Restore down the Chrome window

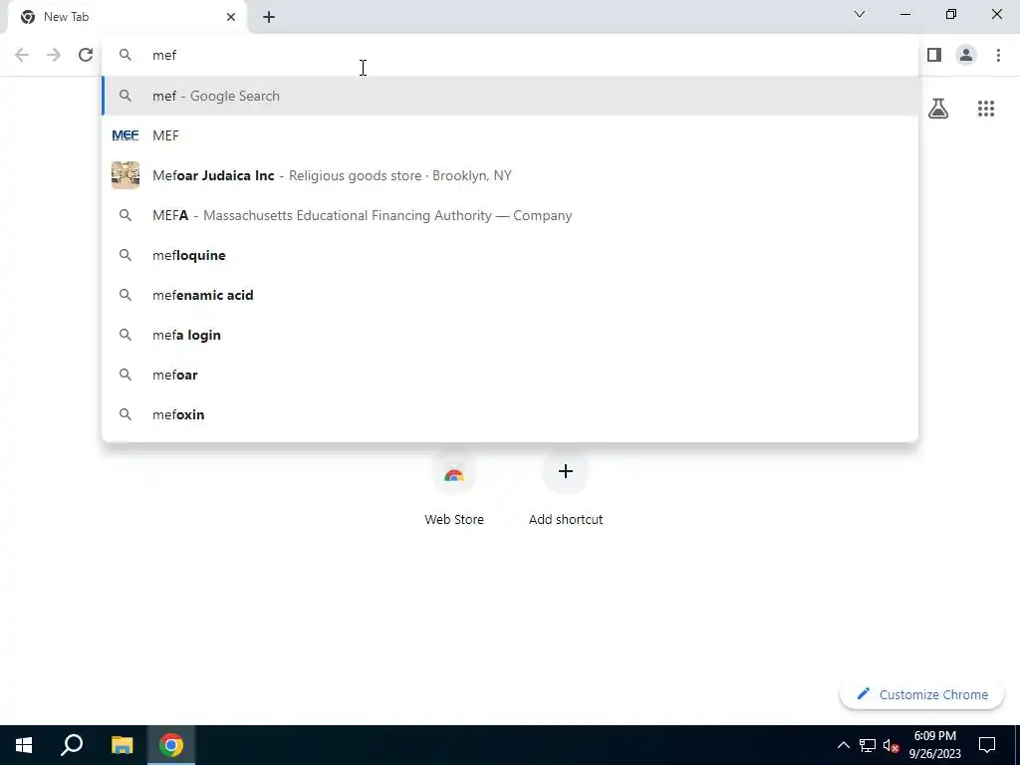[x=951, y=14]
